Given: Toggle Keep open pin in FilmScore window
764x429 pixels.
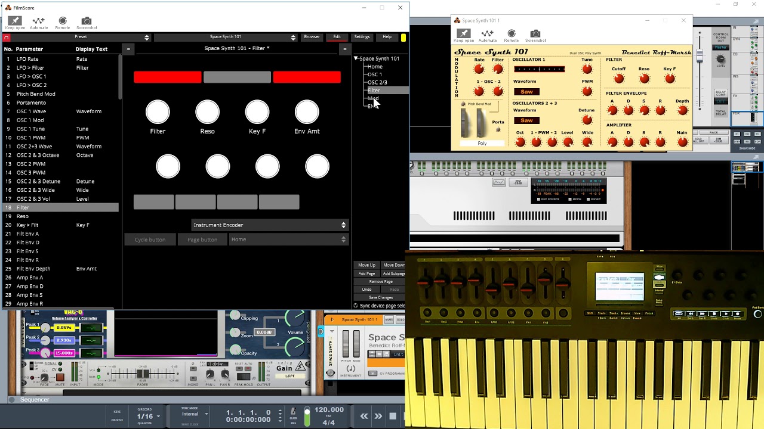Looking at the screenshot, I should [x=15, y=22].
